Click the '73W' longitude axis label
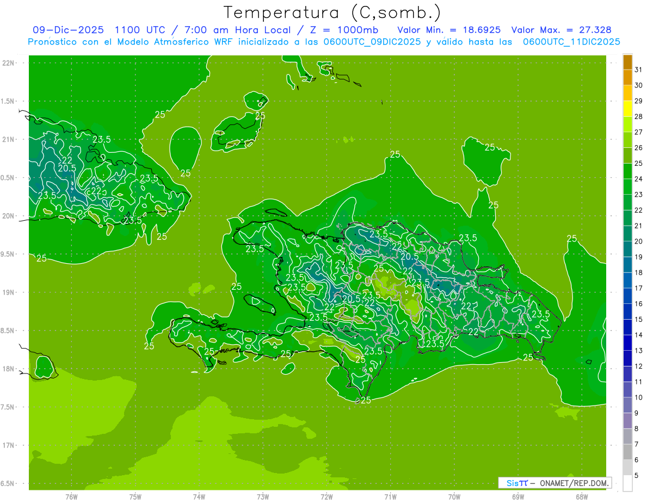653x504 pixels. pyautogui.click(x=263, y=496)
